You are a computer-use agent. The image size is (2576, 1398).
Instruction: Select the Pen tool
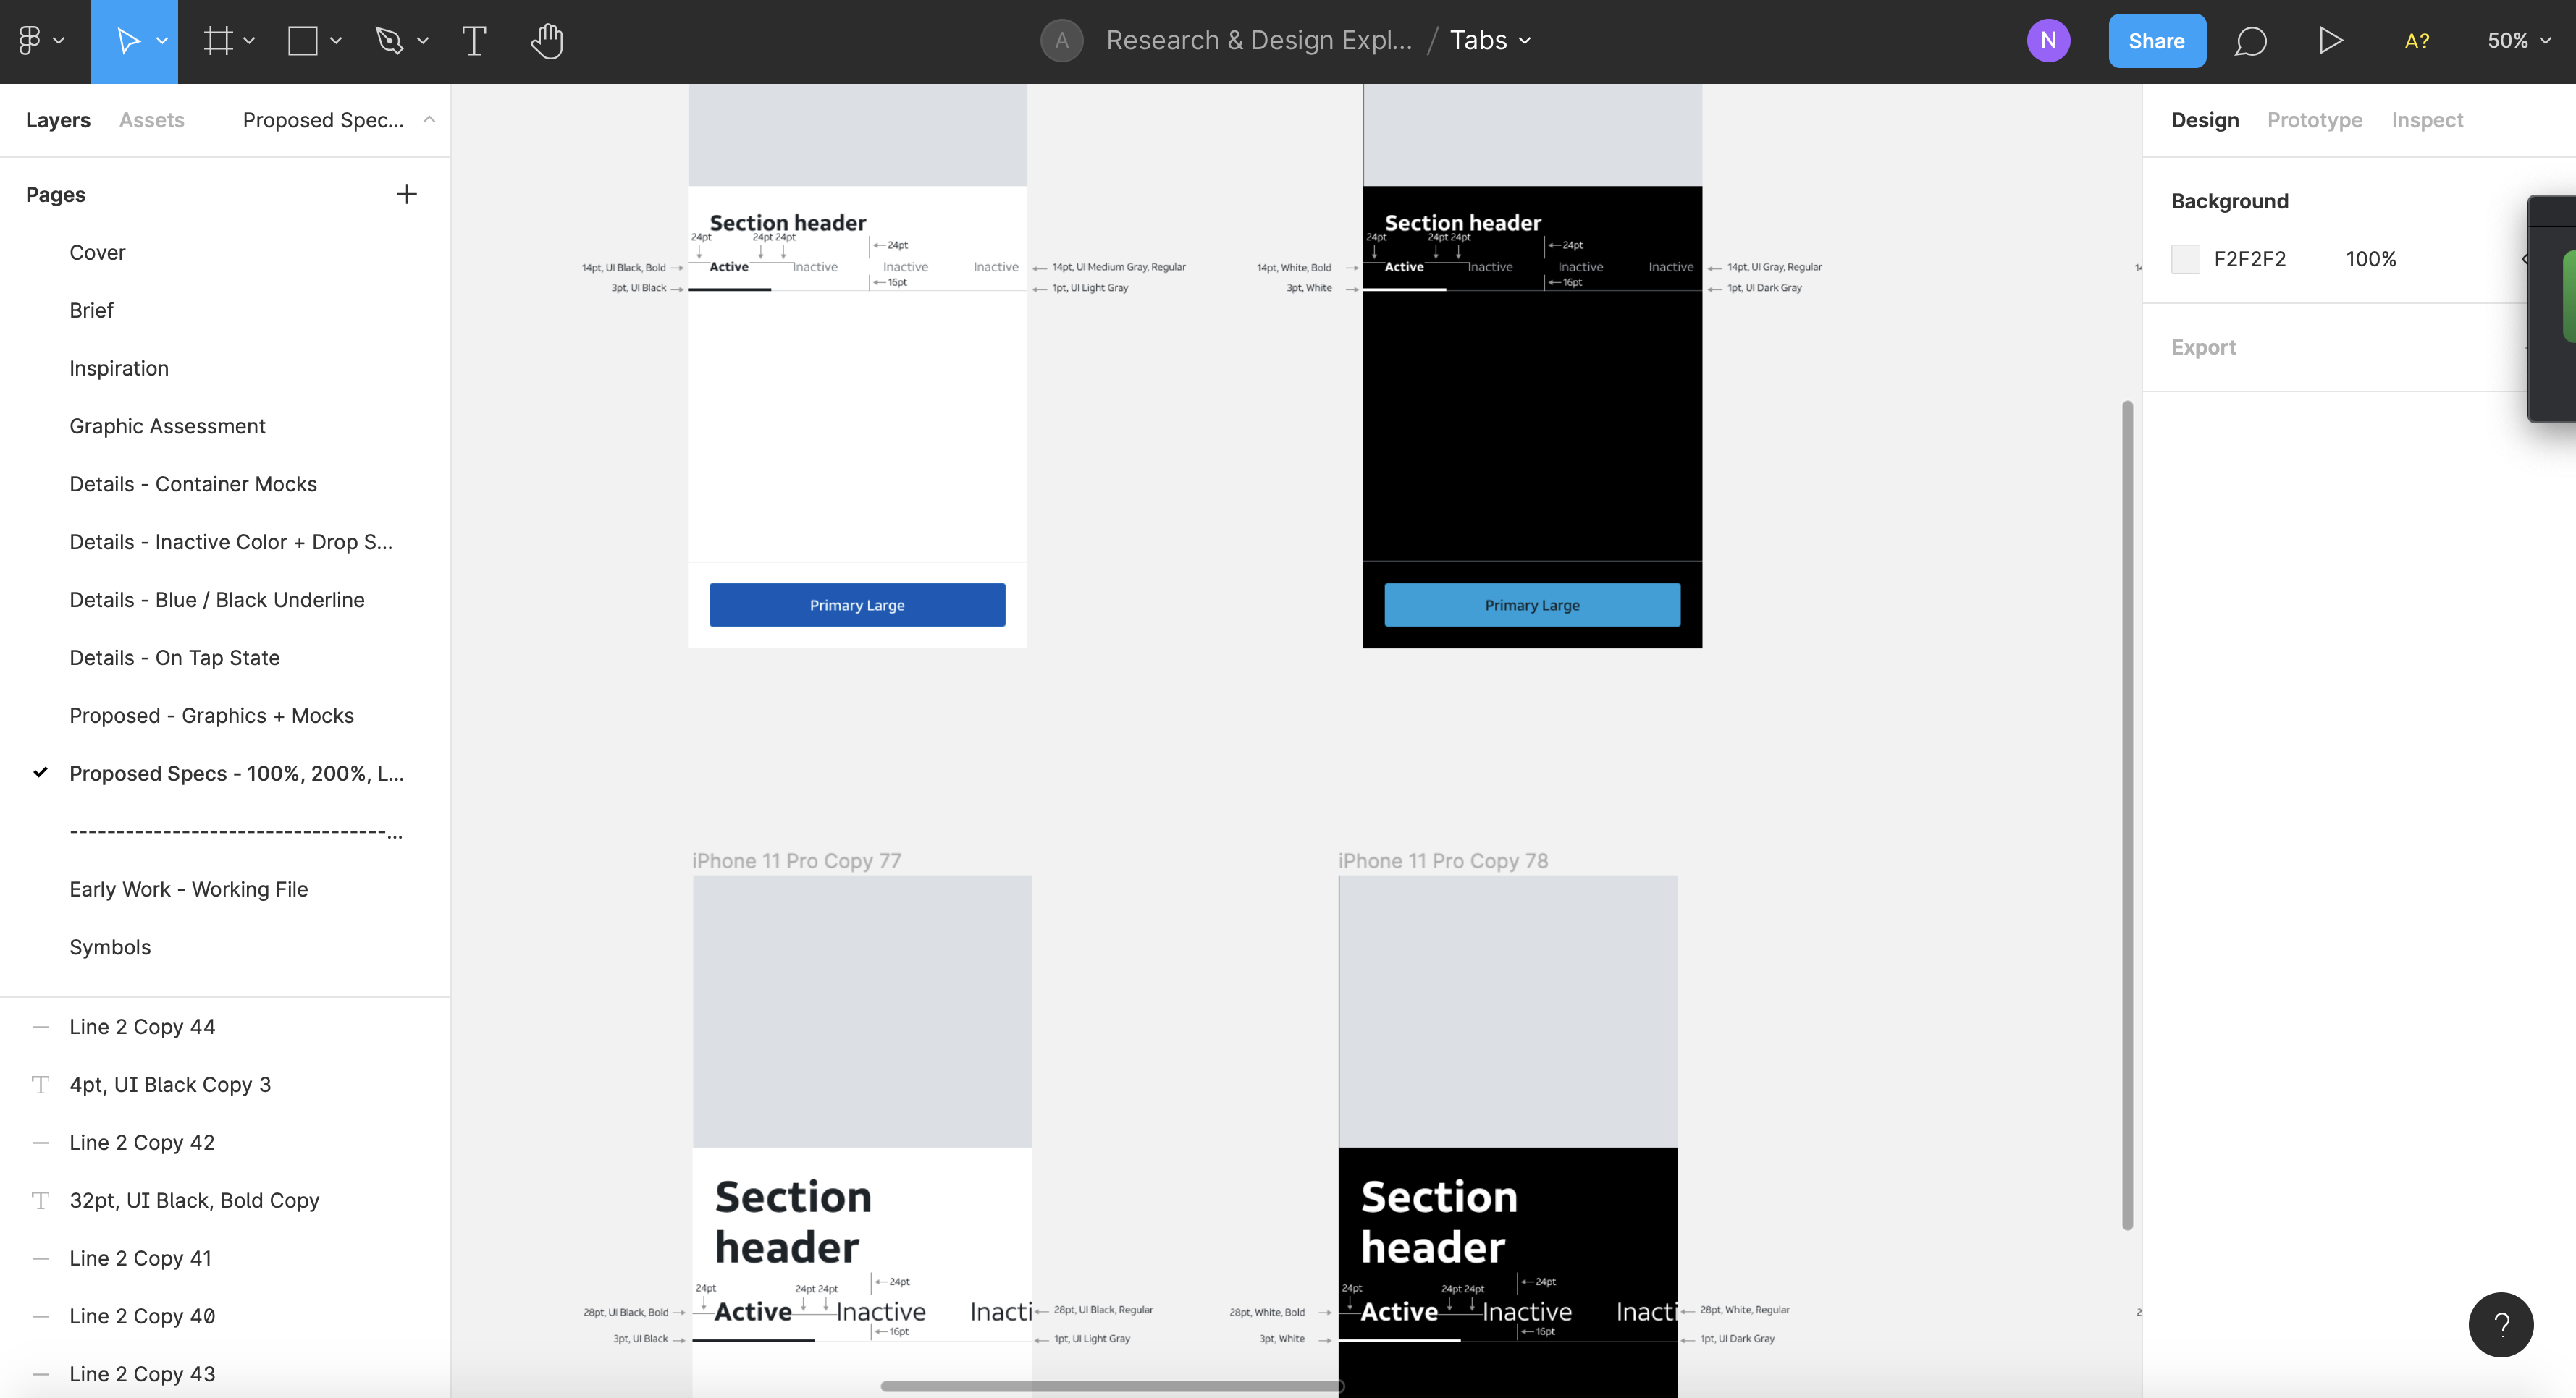click(x=389, y=40)
